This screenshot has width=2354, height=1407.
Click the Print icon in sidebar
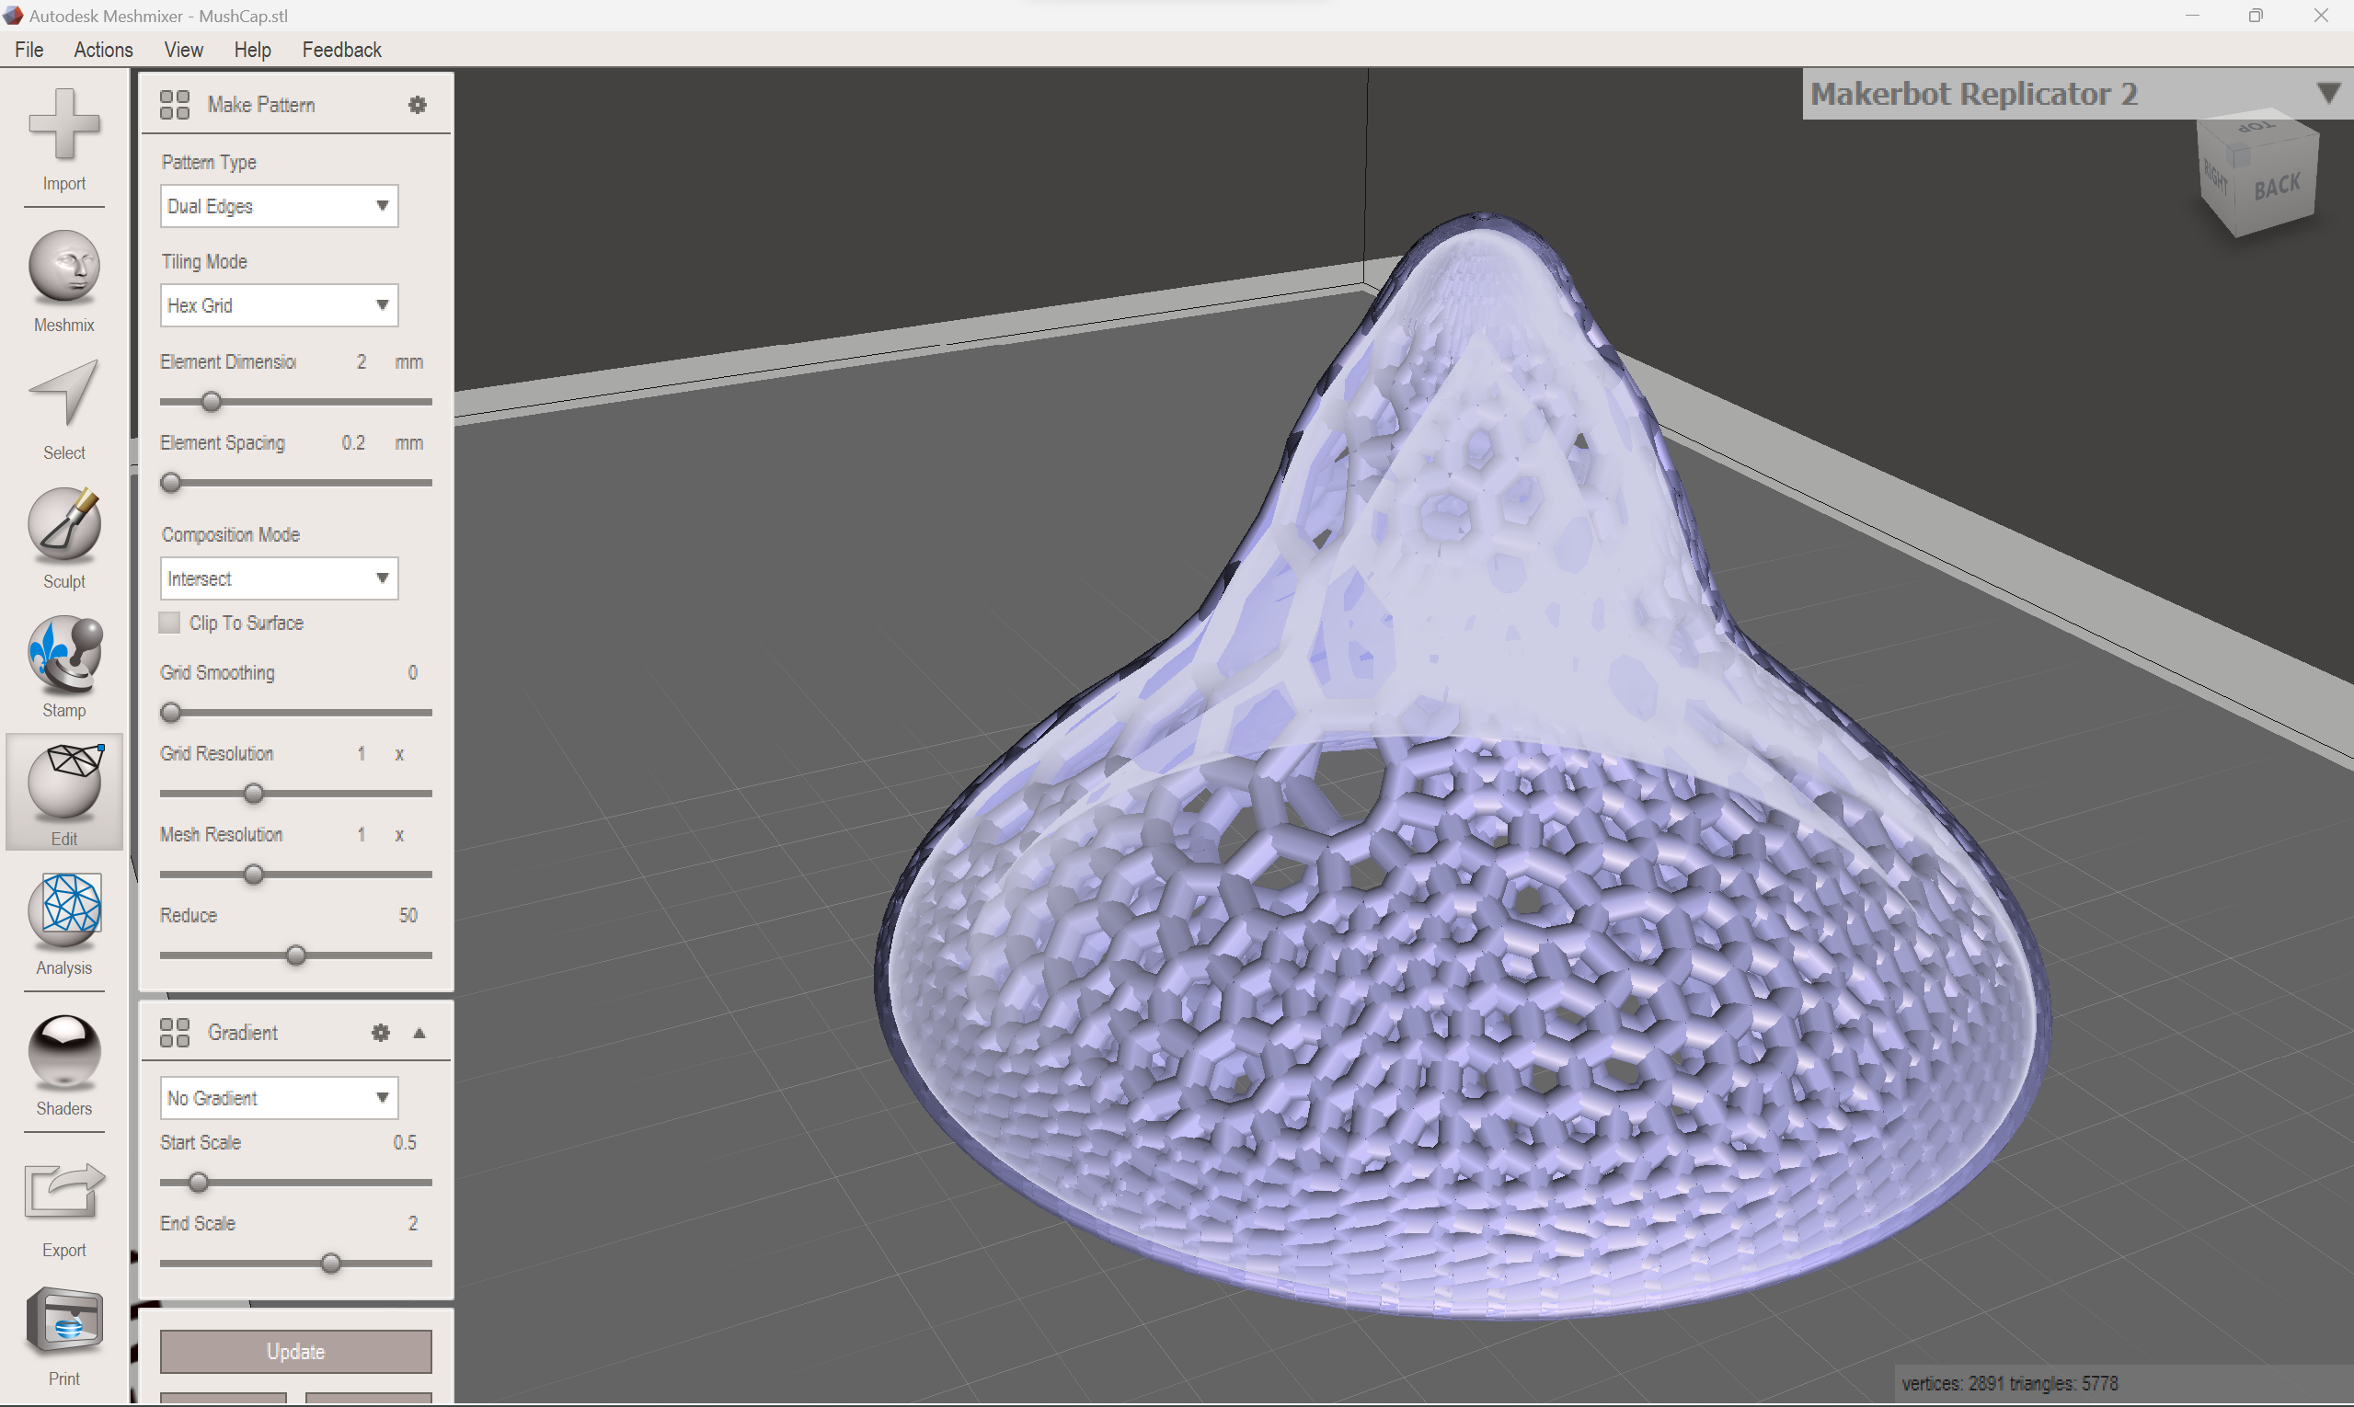point(63,1321)
